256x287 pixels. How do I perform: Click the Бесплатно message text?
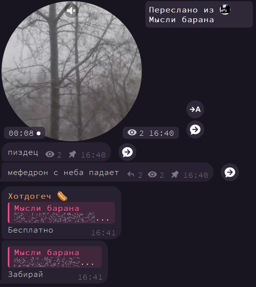31,230
